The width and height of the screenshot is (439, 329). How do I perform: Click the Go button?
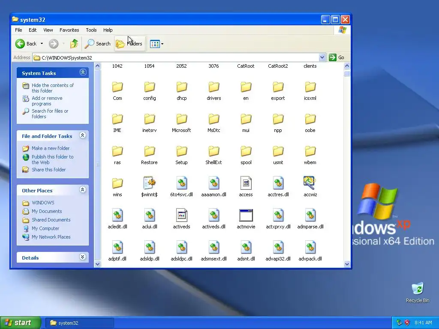tap(337, 57)
